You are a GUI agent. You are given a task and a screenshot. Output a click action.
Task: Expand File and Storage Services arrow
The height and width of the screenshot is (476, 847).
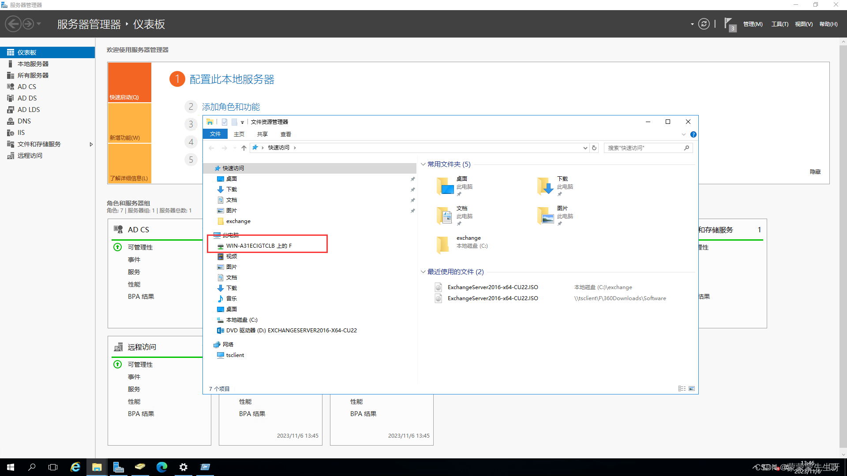point(91,145)
